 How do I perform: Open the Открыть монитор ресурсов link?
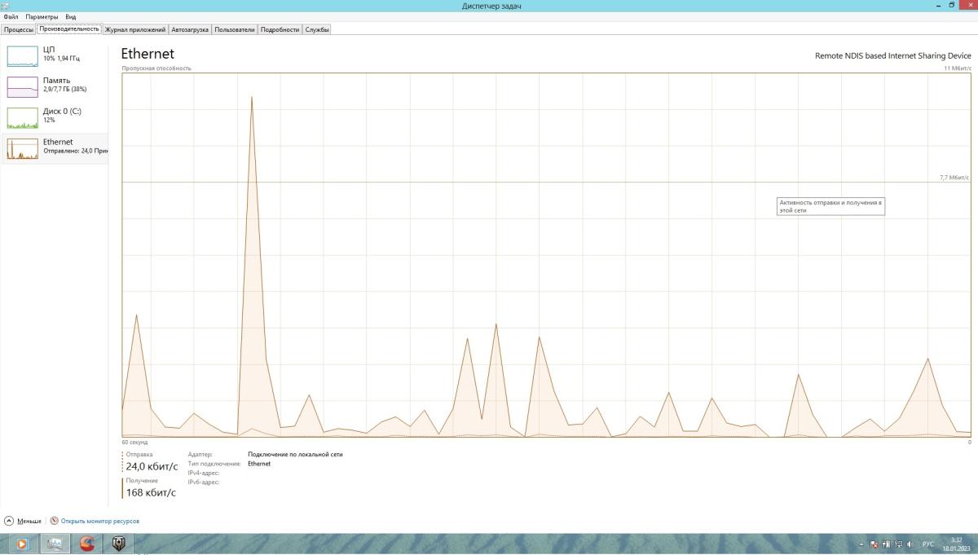pos(100,521)
